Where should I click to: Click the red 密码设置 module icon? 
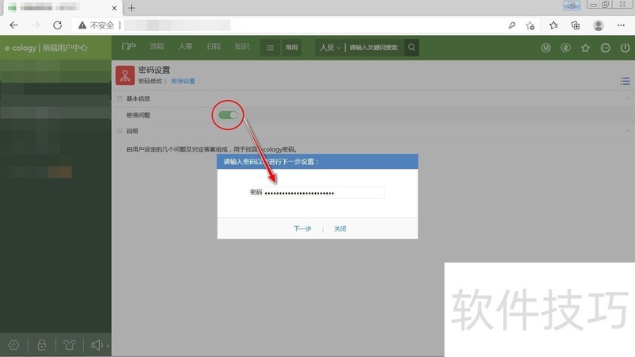click(125, 75)
